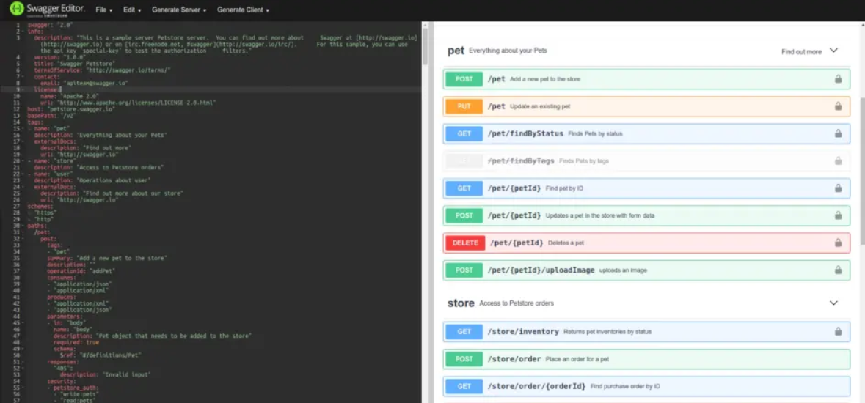Click lock icon on /pet/{petId}/uploadImage row
Viewport: 865px width, 403px height.
coord(838,270)
